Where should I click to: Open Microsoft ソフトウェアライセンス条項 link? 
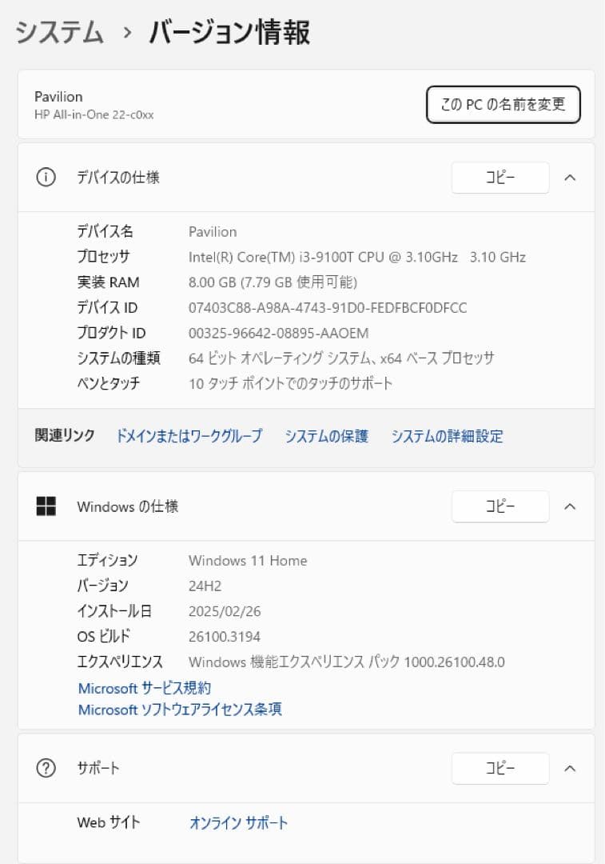click(180, 709)
